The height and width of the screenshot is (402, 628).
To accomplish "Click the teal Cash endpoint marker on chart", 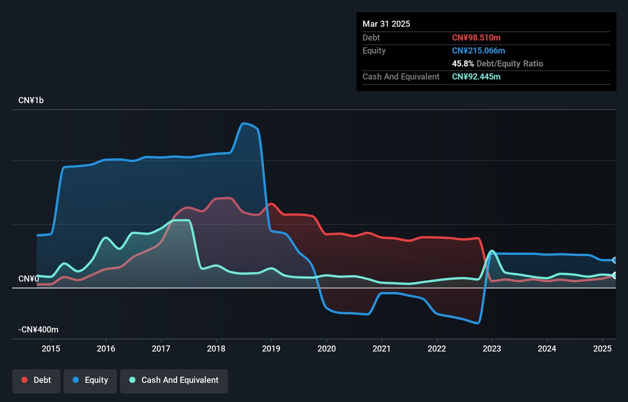I will tap(614, 276).
